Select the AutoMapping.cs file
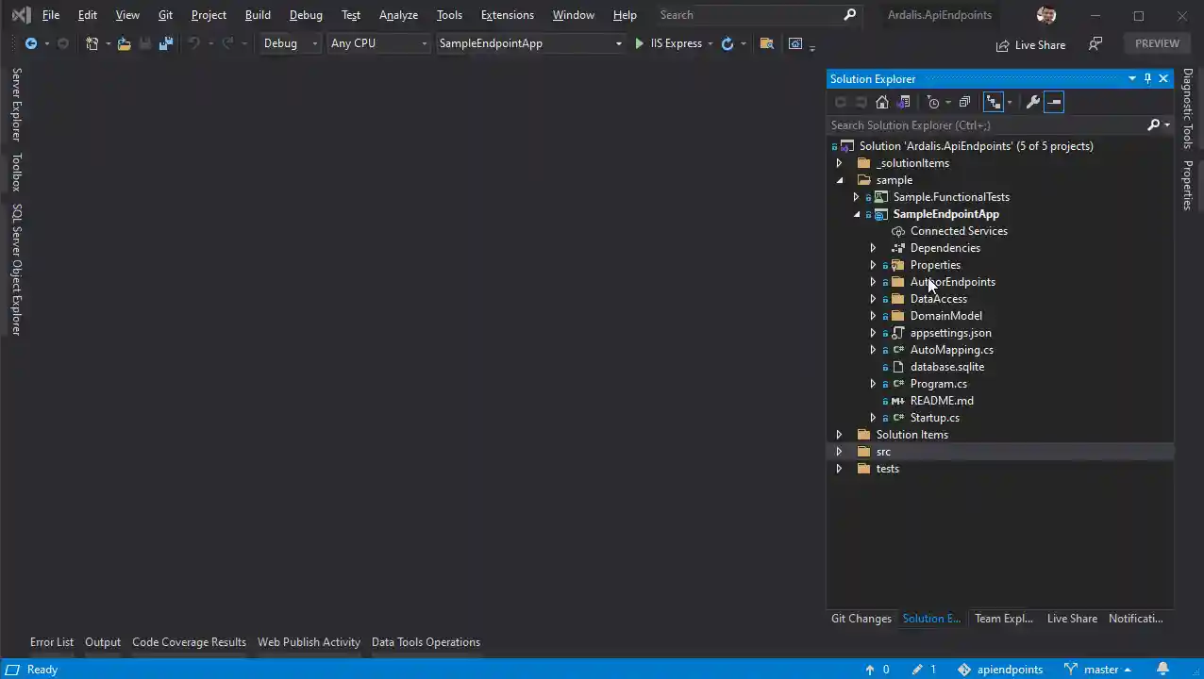1204x679 pixels. tap(951, 350)
